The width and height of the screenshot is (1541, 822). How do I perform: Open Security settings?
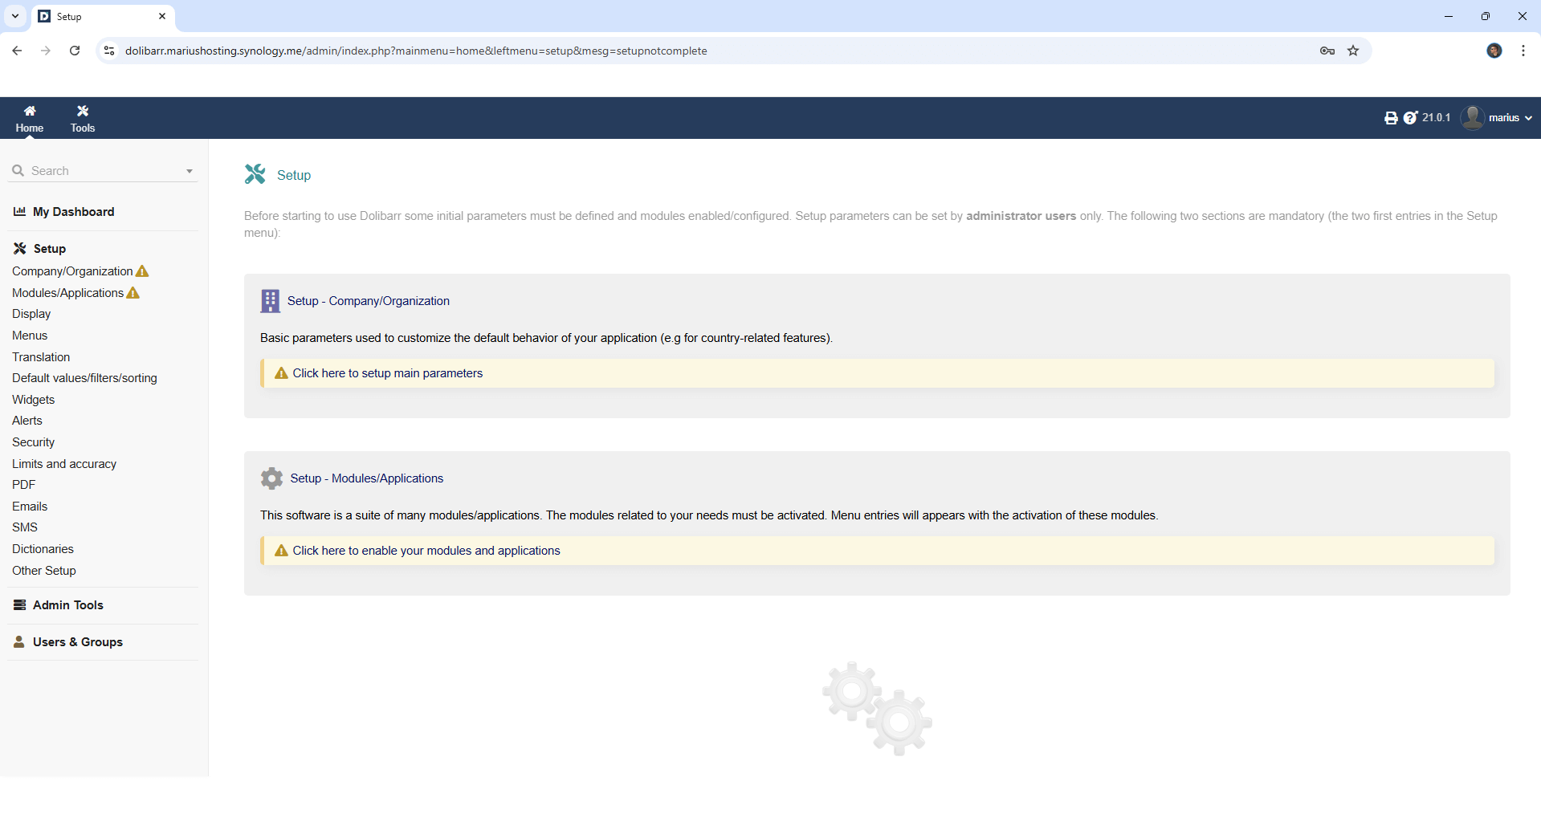click(34, 442)
